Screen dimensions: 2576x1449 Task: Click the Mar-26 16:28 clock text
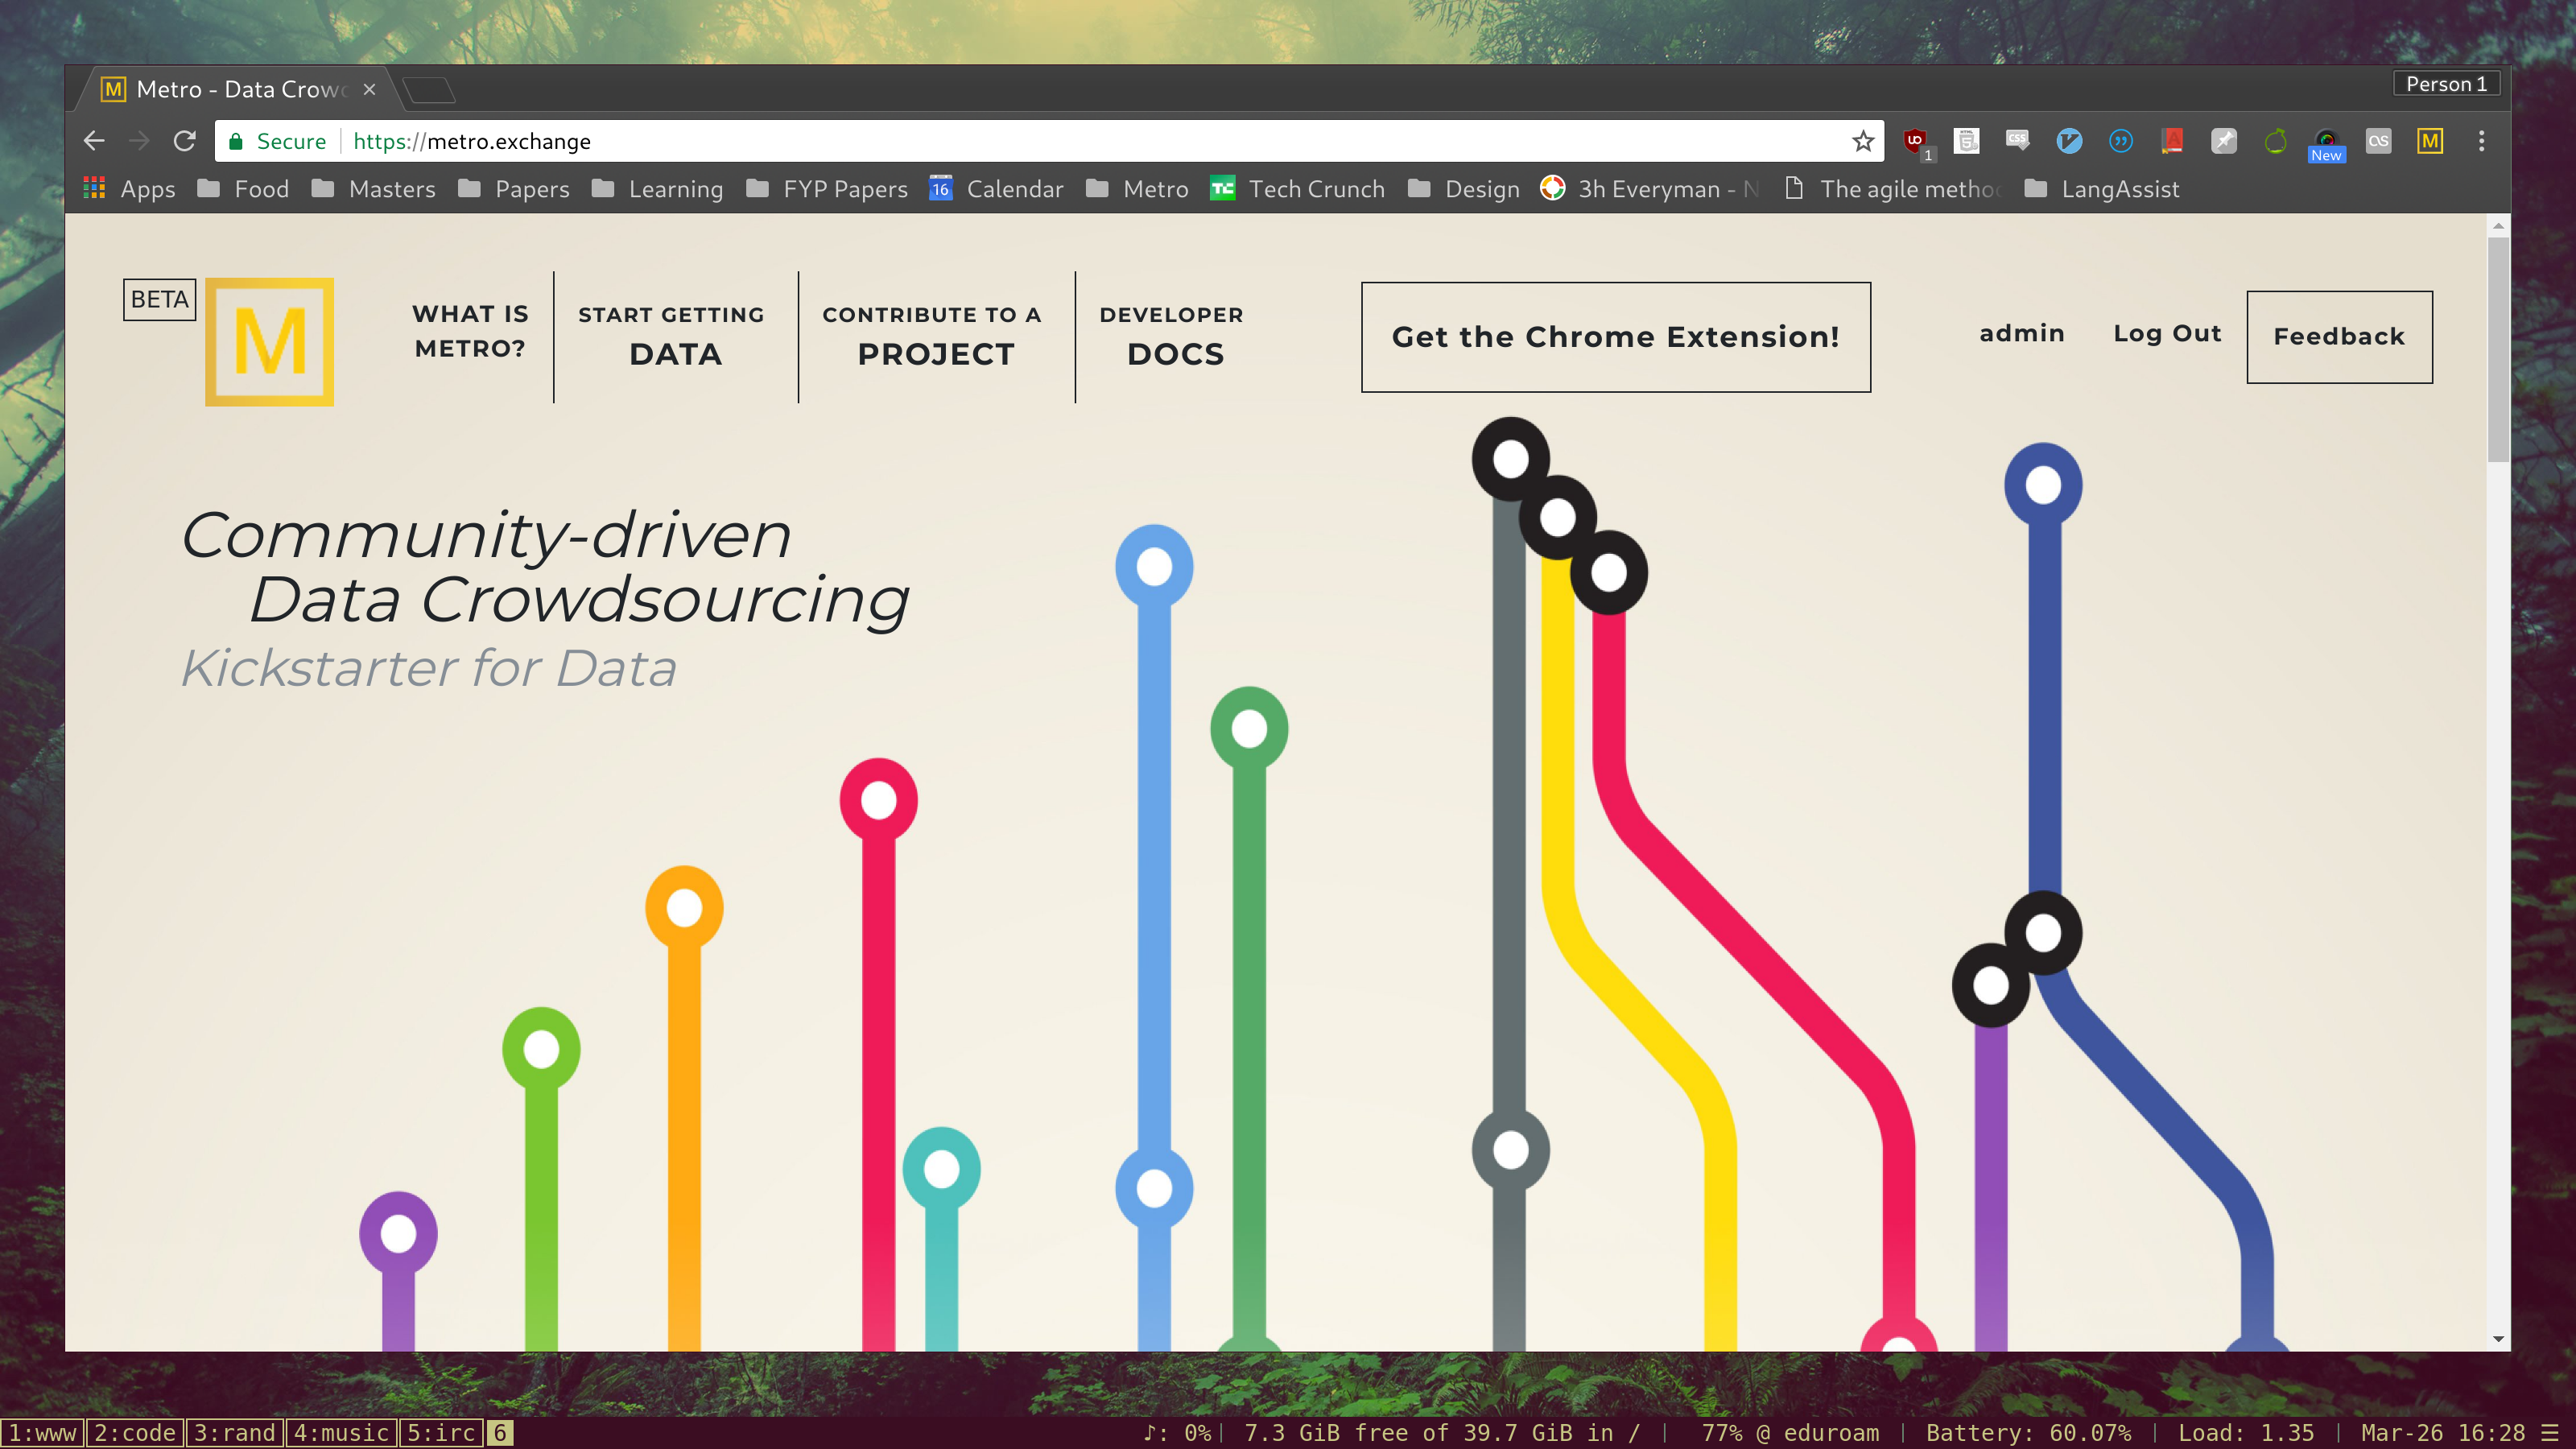pos(2442,1433)
